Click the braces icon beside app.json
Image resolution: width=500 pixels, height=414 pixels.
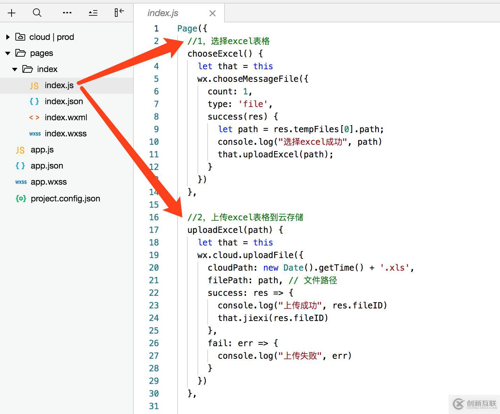point(20,166)
